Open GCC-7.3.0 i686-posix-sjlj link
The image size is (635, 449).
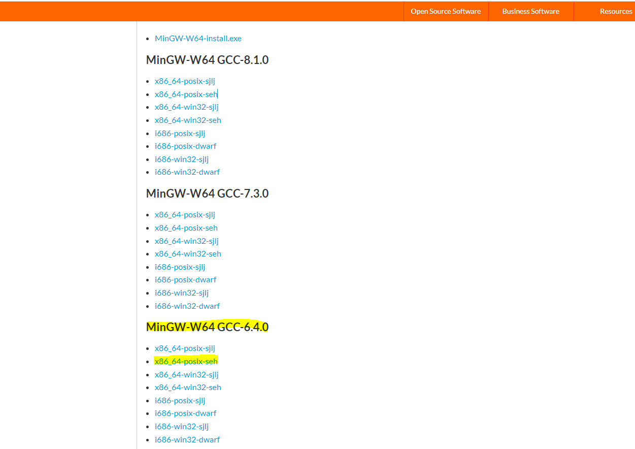[x=180, y=267]
